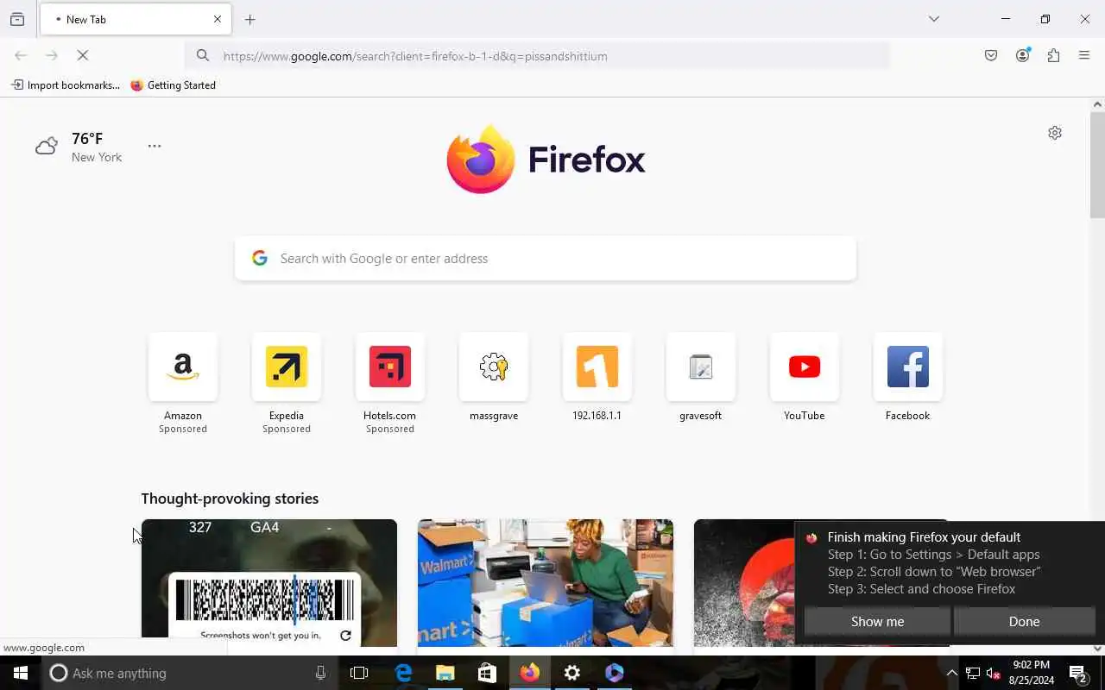Close the New Tab tab
Viewport: 1105px width, 690px height.
click(218, 19)
